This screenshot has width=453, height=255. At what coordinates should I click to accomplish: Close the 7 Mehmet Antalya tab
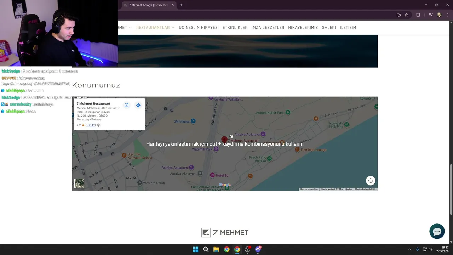[x=173, y=5]
